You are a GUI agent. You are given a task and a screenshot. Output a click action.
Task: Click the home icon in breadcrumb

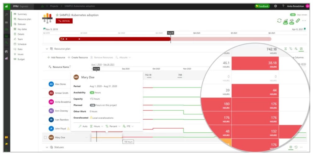tap(42, 6)
